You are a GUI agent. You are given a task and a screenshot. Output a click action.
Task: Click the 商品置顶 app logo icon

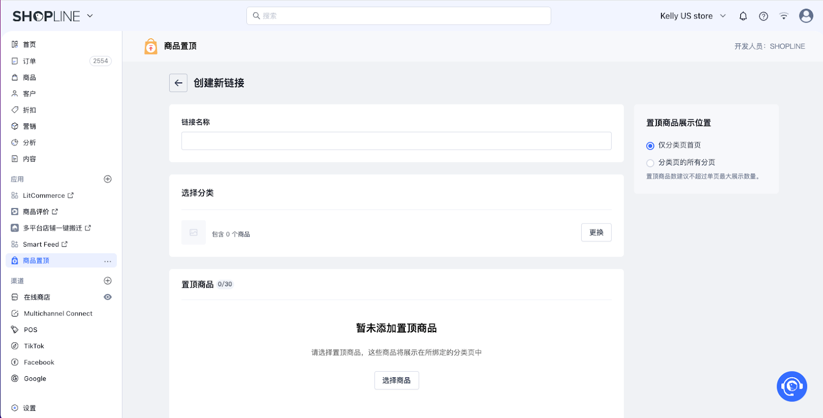[151, 46]
